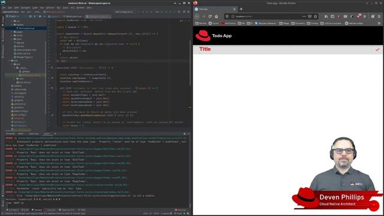Click the select opened file target icon

[31, 16]
